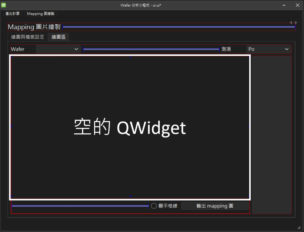
Task: Click the up-arrow window button in title bar
Action: 284,5
